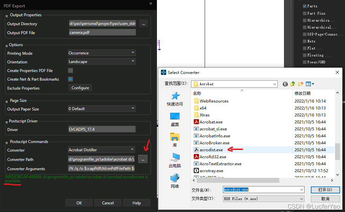Close the PDF Export dialog
The image size is (345, 212).
(x=151, y=4)
